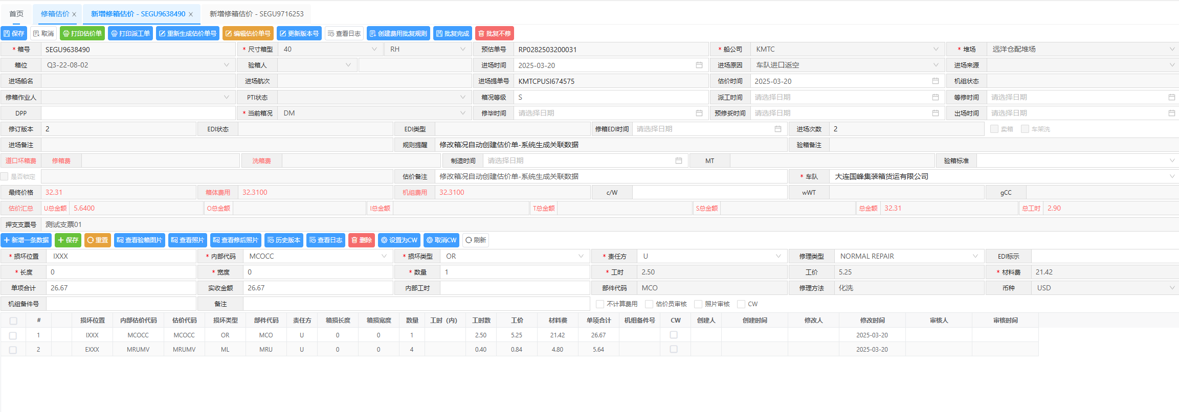The image size is (1179, 412).
Task: Click the 打印估价单 print estimate button
Action: [82, 34]
